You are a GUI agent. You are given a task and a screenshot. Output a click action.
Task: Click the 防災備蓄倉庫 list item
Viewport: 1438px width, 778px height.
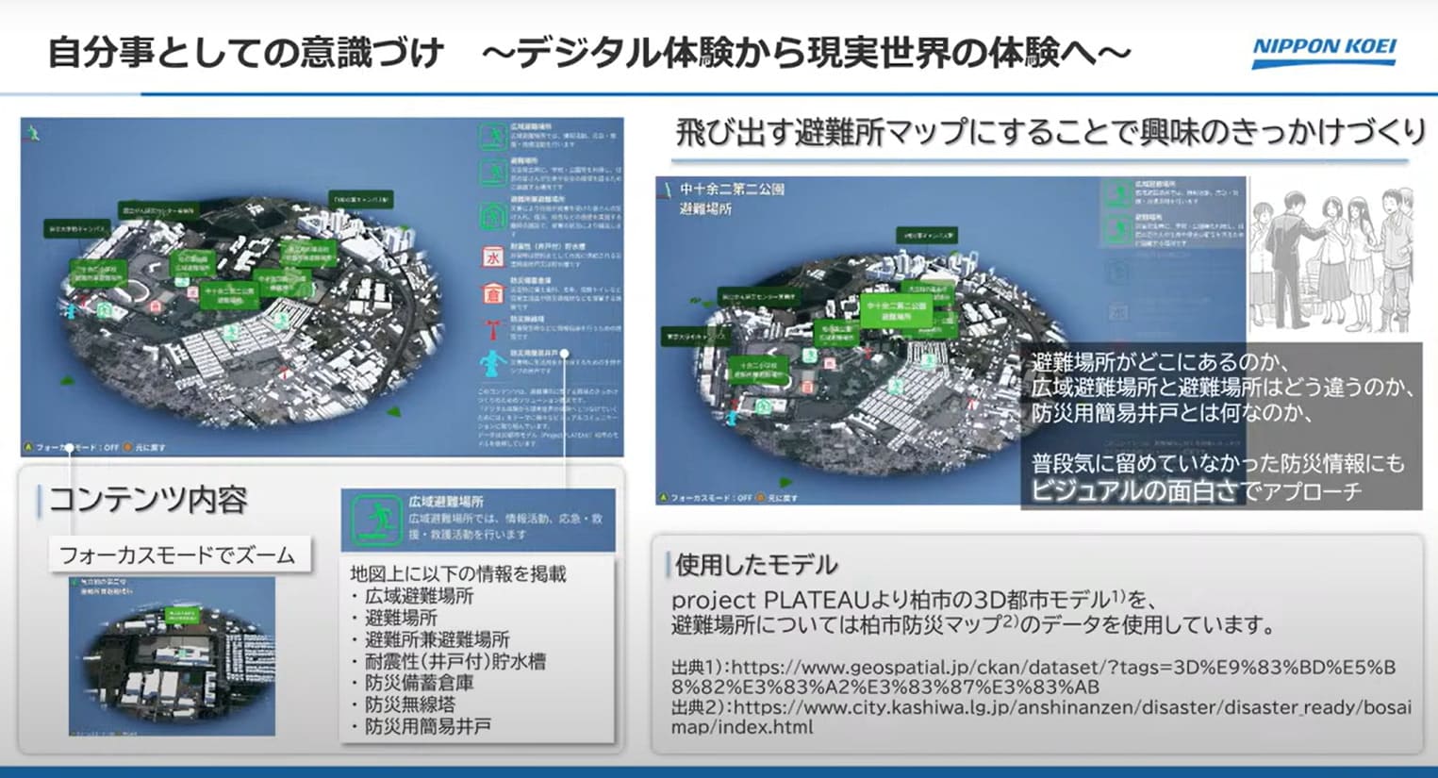coord(419,683)
